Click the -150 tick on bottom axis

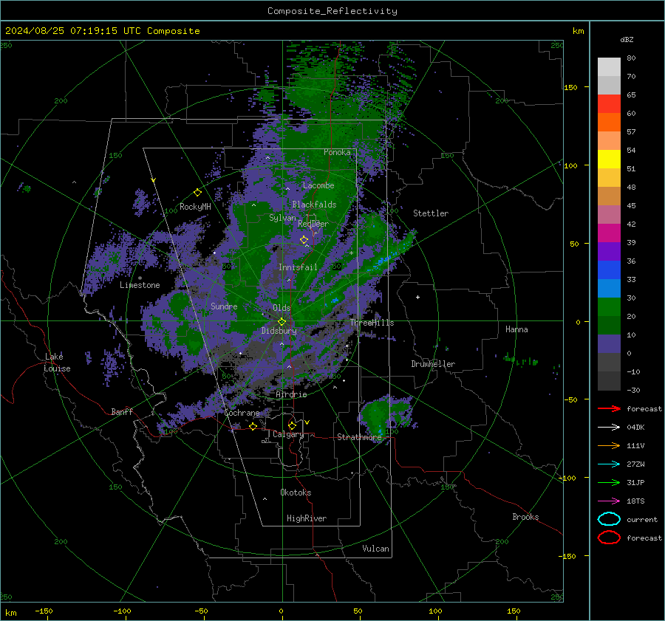[x=44, y=611]
